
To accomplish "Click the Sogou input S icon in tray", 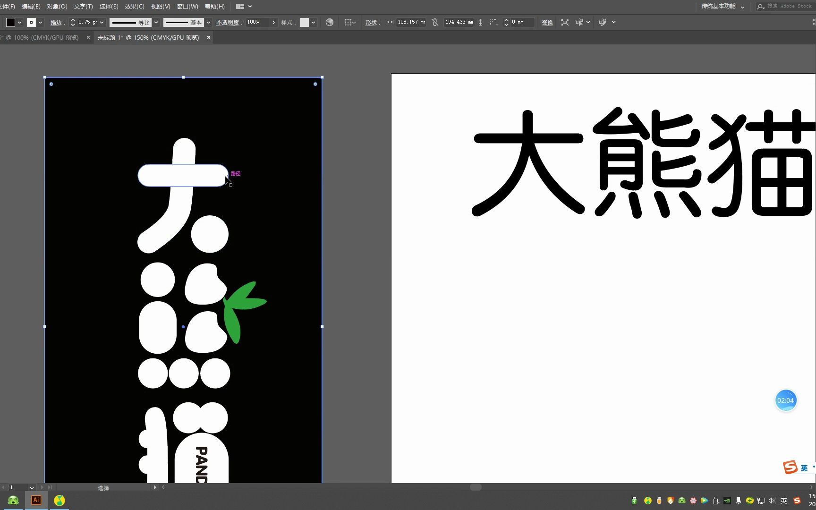I will (797, 501).
